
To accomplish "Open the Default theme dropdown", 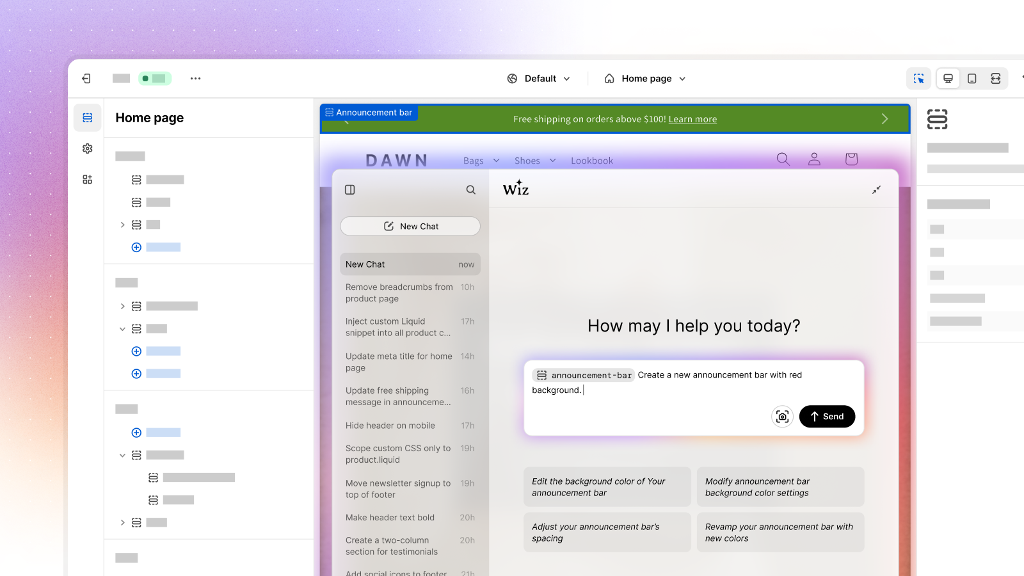I will [538, 79].
